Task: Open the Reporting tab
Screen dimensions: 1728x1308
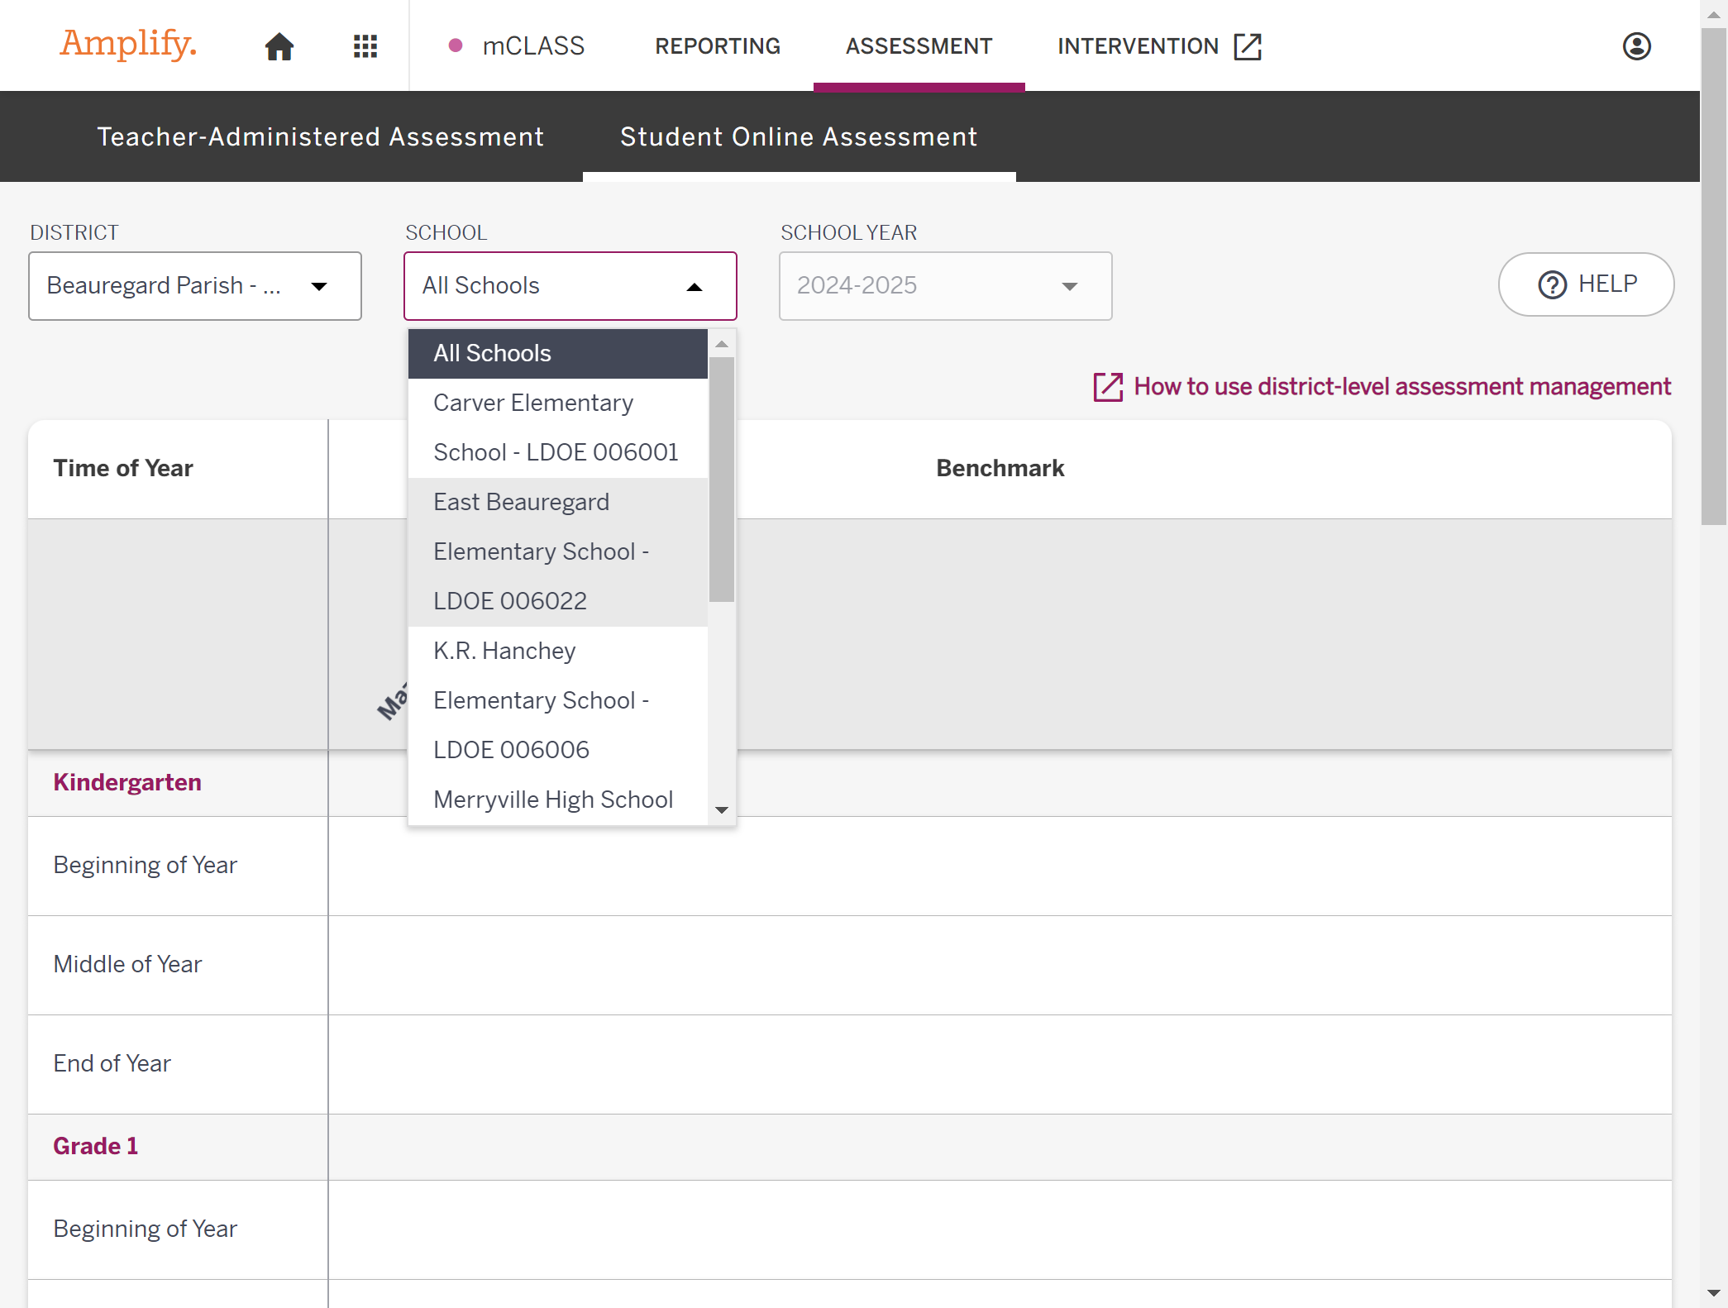Action: (x=718, y=46)
